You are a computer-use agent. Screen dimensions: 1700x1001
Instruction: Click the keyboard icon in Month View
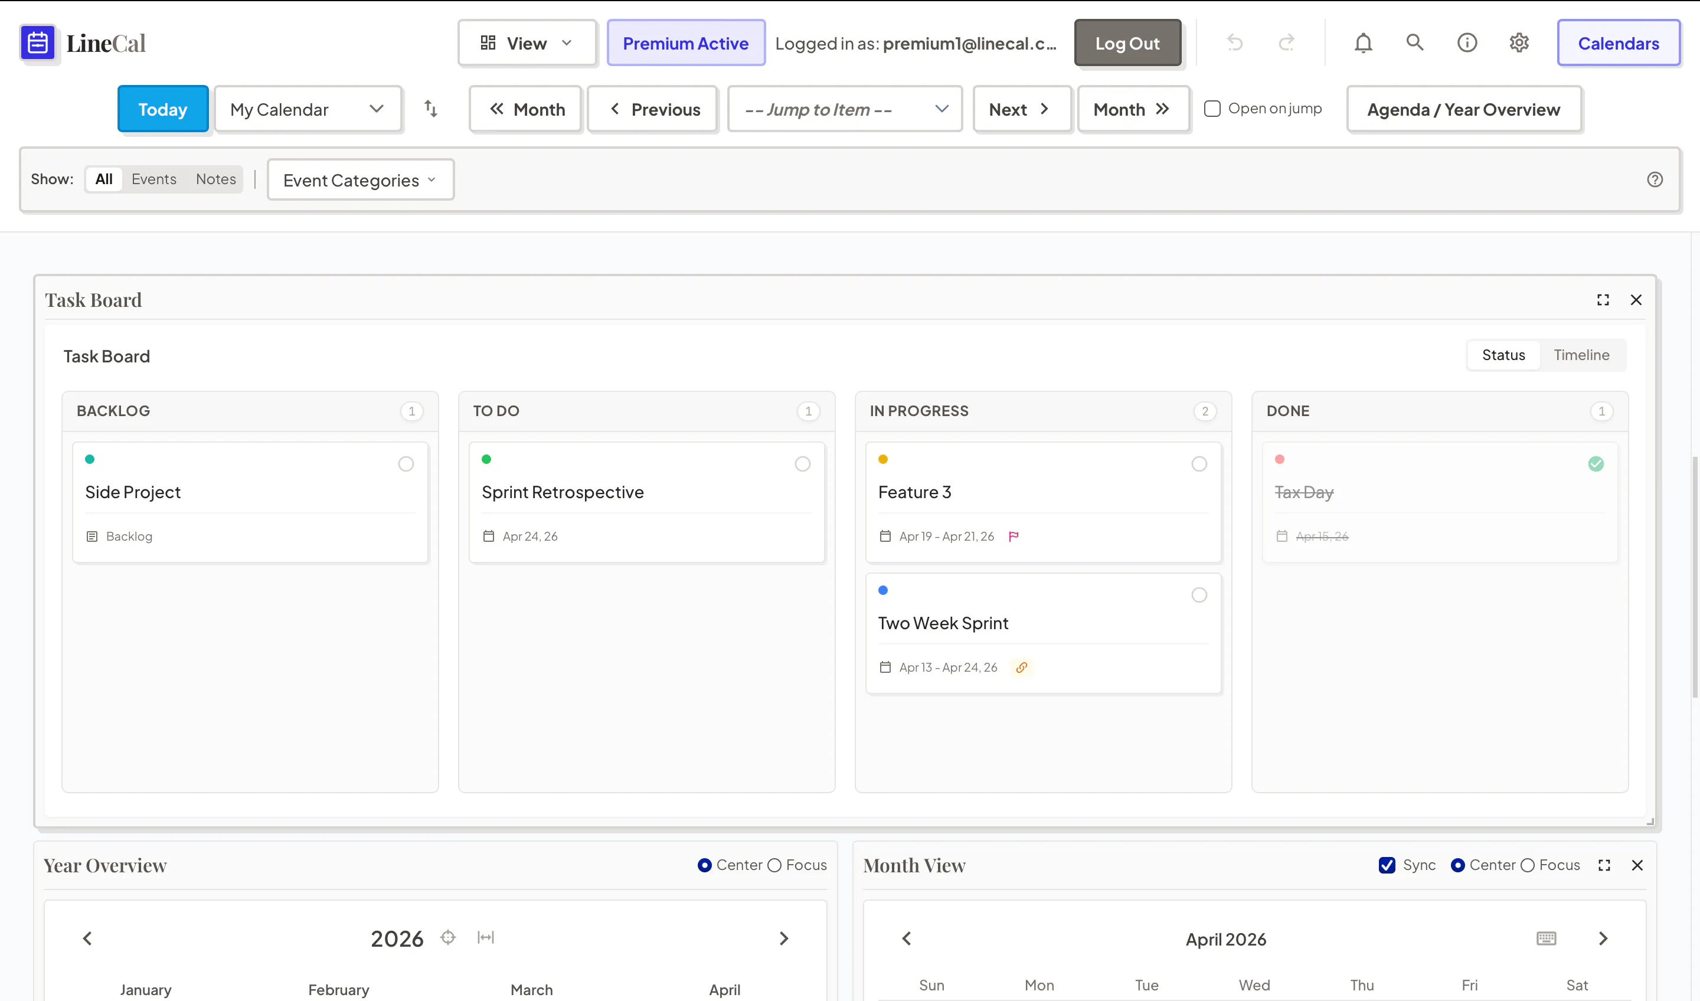[x=1546, y=938]
